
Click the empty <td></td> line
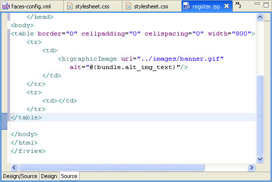(60, 101)
